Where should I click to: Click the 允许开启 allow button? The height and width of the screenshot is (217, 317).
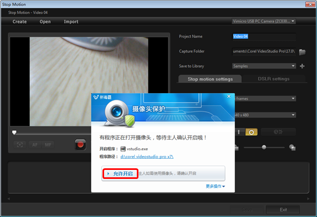[120, 173]
